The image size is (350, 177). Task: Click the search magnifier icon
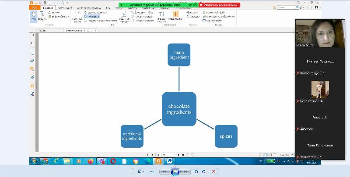(x=297, y=7)
